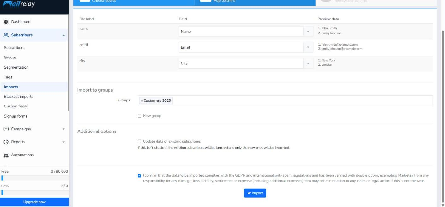The image size is (445, 207).
Task: Click the 'Import to groups' heading
Action: pos(95,90)
